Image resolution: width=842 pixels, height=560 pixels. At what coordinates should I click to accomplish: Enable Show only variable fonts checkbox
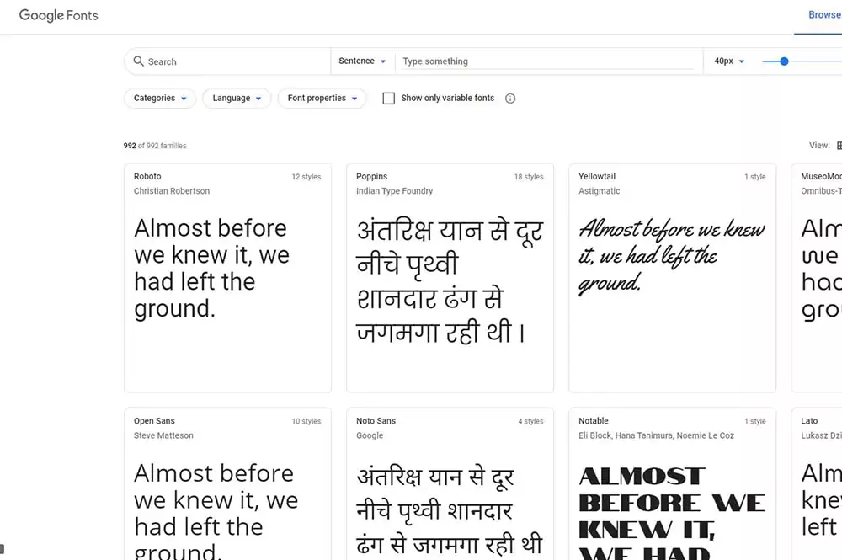tap(389, 99)
